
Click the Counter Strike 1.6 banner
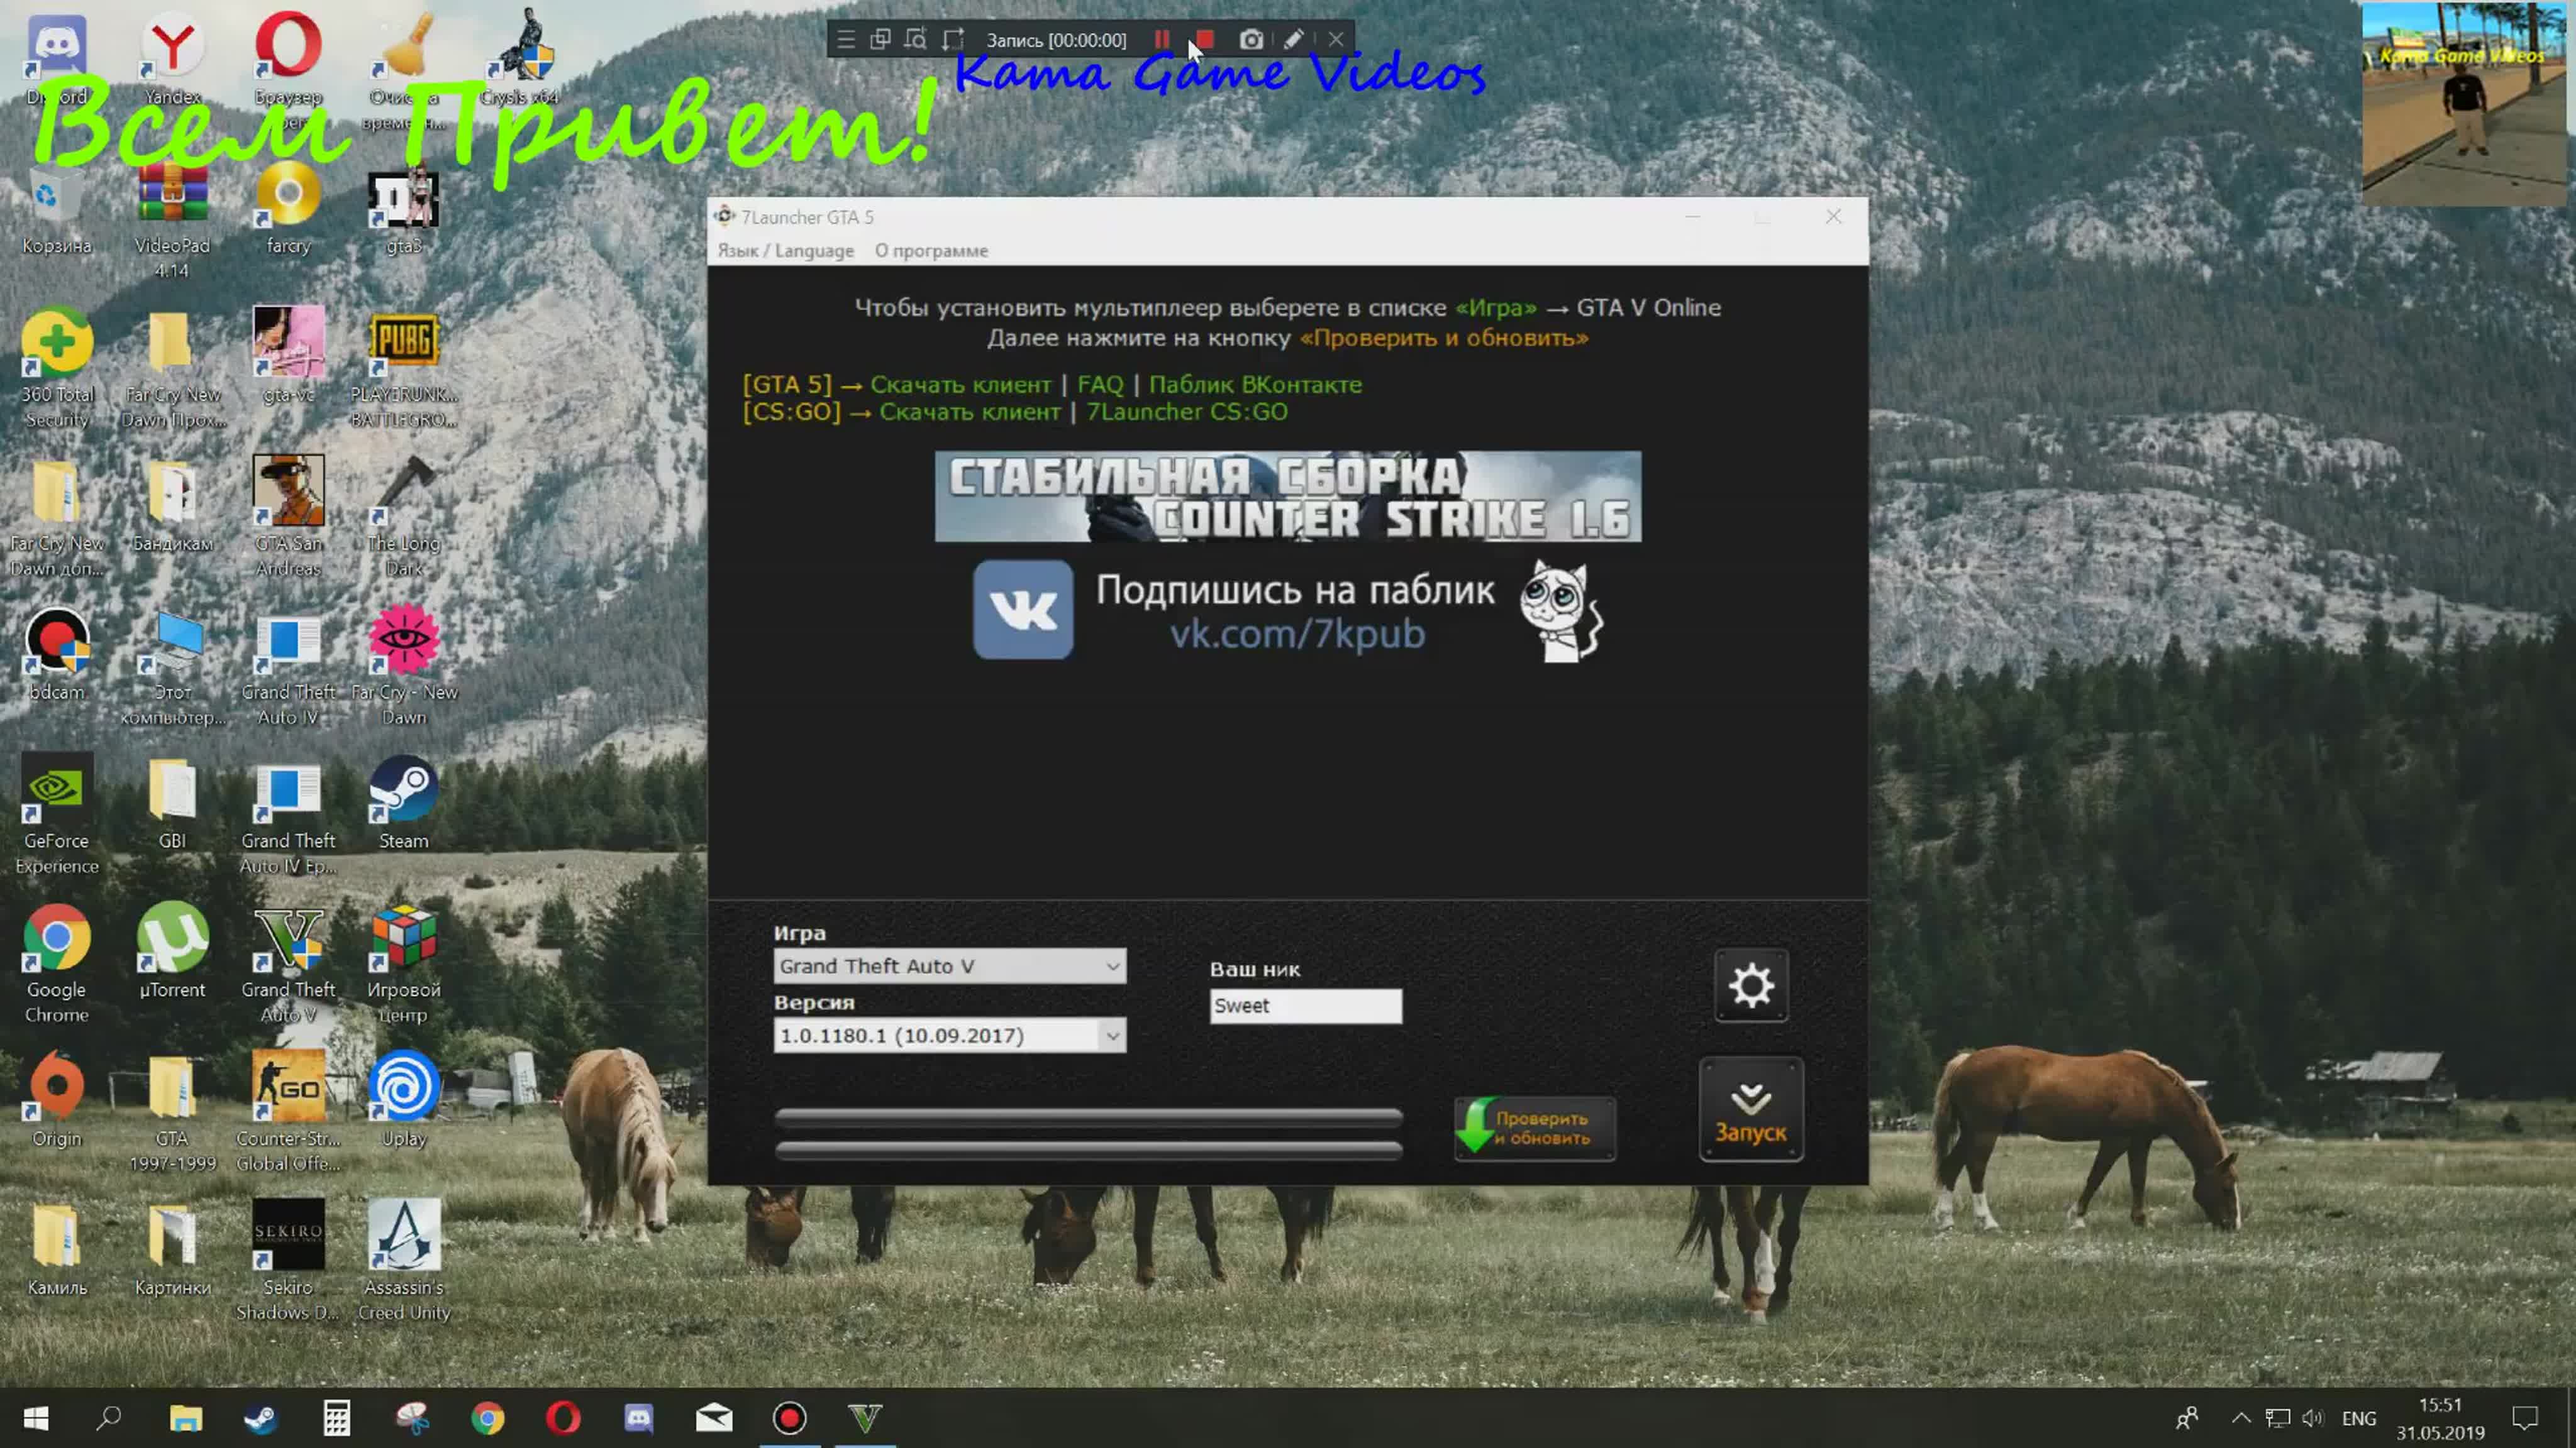[1288, 496]
